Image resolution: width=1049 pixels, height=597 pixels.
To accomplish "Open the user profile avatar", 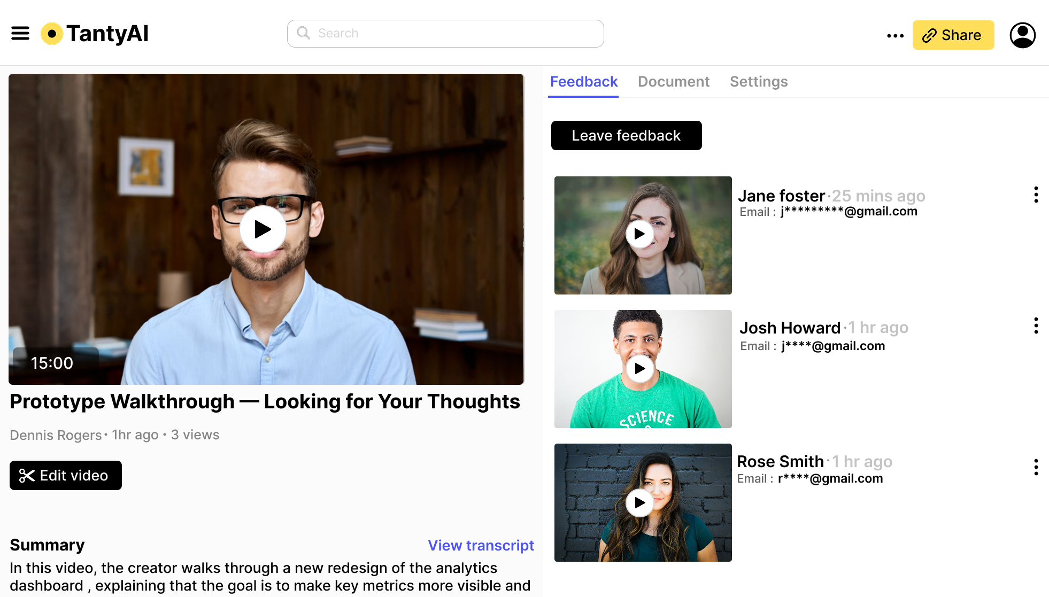I will pyautogui.click(x=1022, y=35).
